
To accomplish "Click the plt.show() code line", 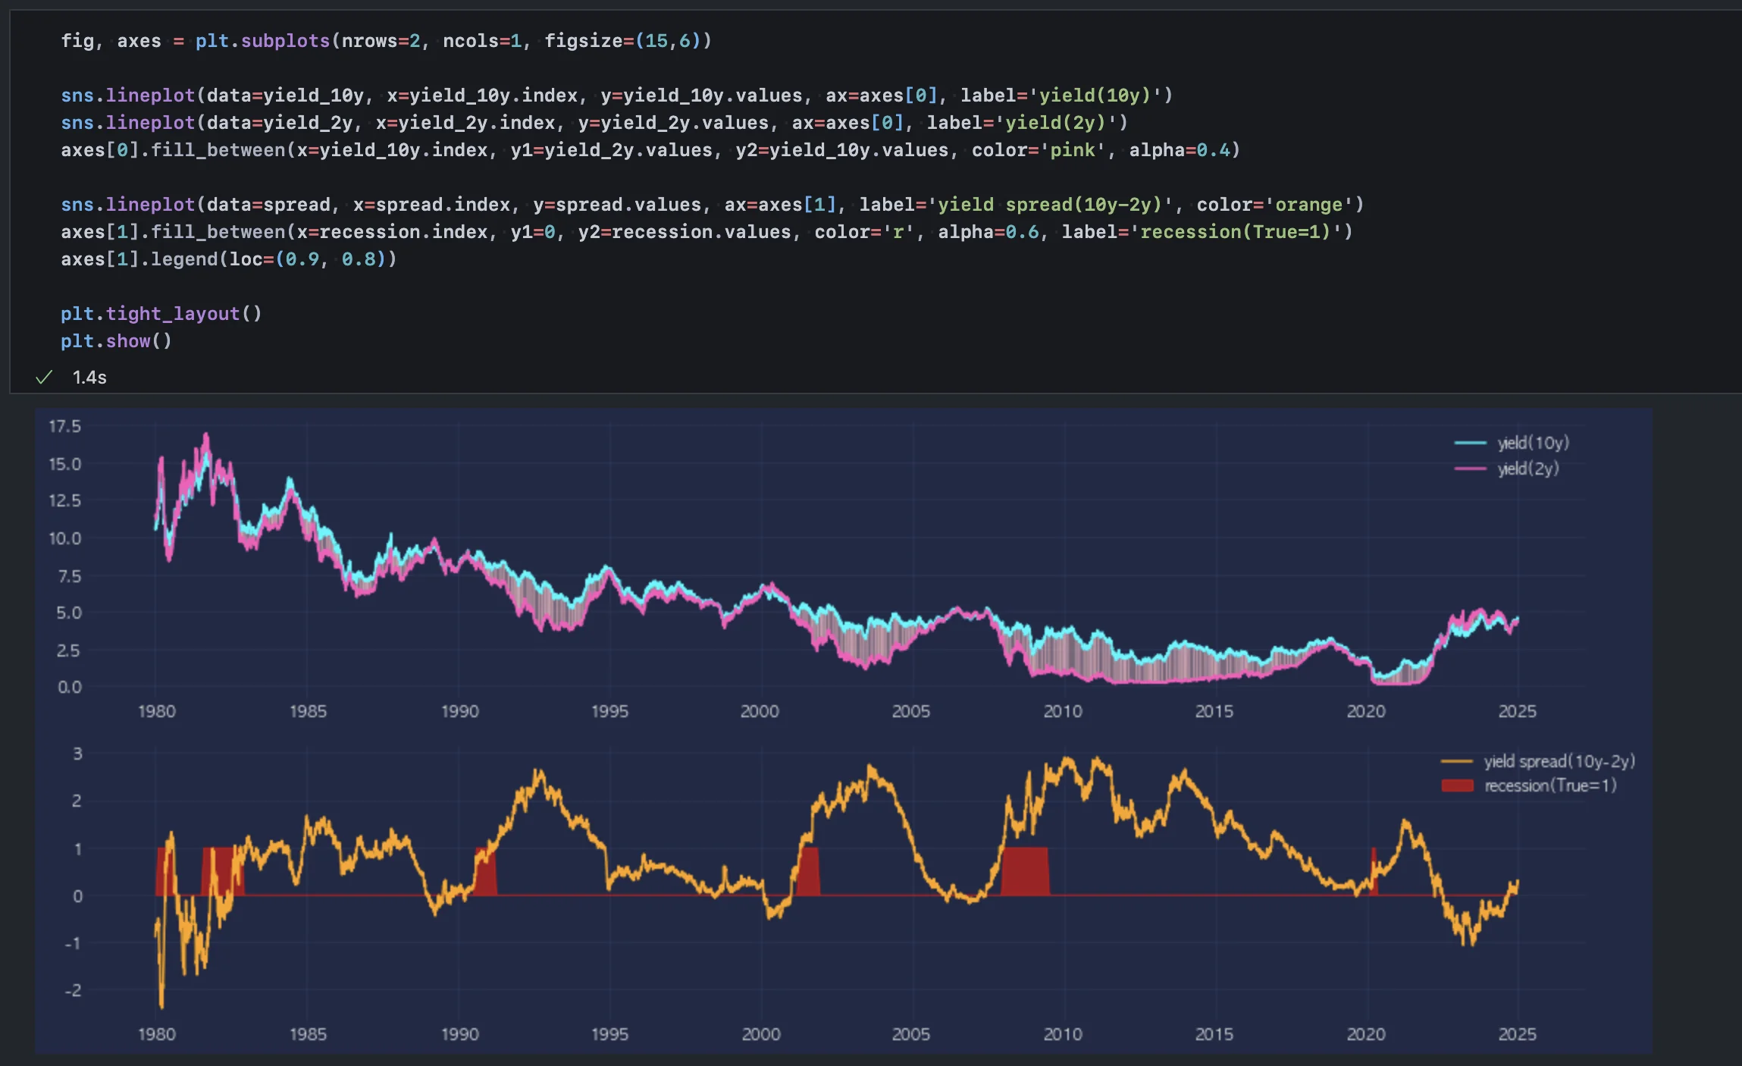I will tap(116, 341).
